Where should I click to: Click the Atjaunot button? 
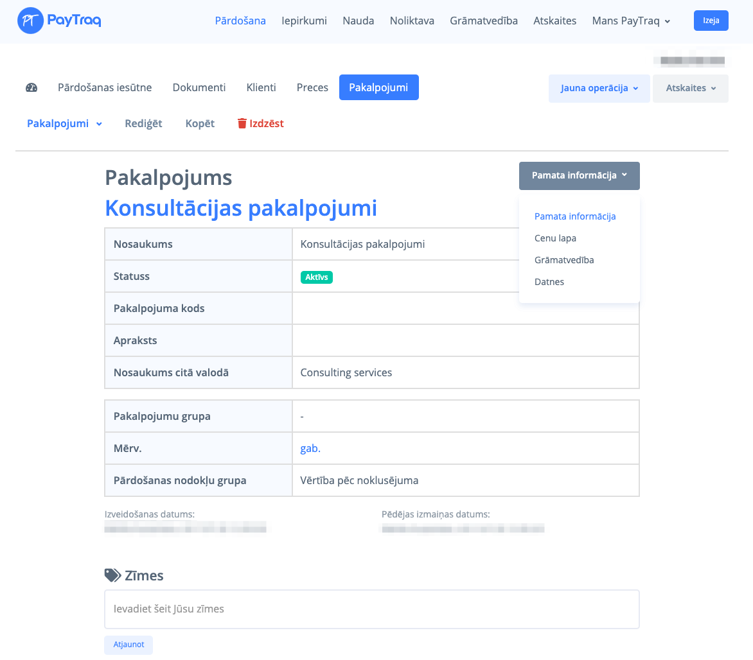pos(128,645)
